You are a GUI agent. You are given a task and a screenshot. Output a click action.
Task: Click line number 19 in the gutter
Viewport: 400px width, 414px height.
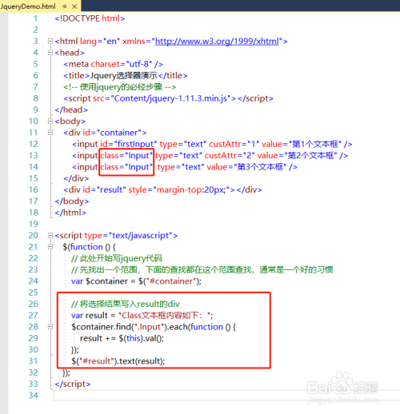tap(34, 224)
